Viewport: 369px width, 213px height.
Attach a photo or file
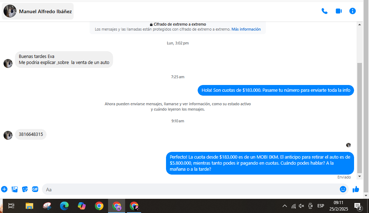pos(15,189)
